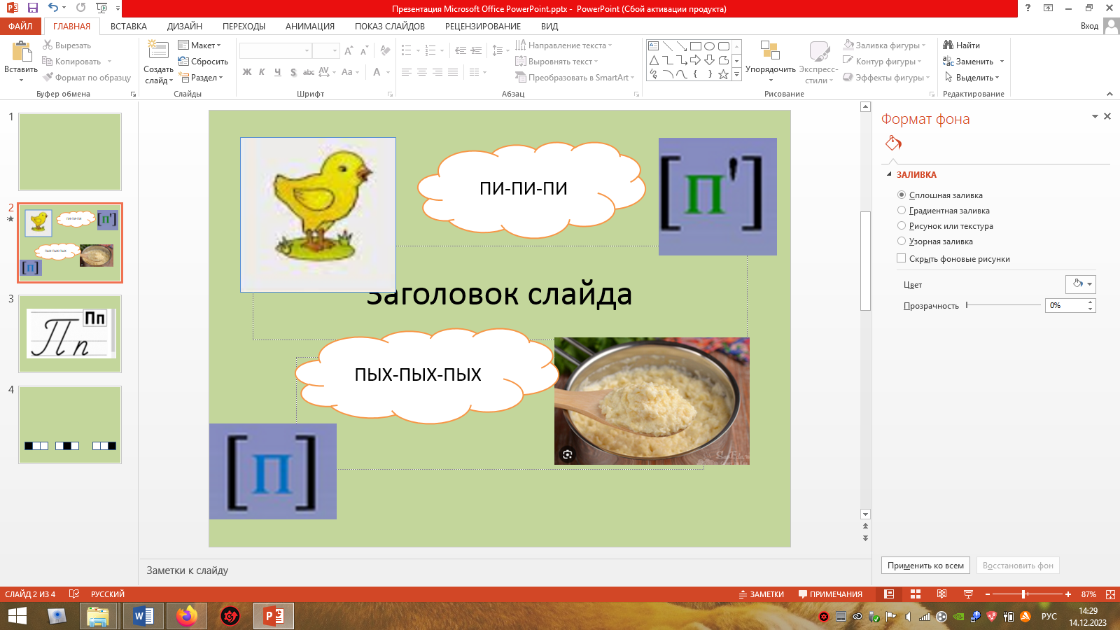Image resolution: width=1120 pixels, height=630 pixels.
Task: Select Градиентная заливка radio option
Action: coord(902,210)
